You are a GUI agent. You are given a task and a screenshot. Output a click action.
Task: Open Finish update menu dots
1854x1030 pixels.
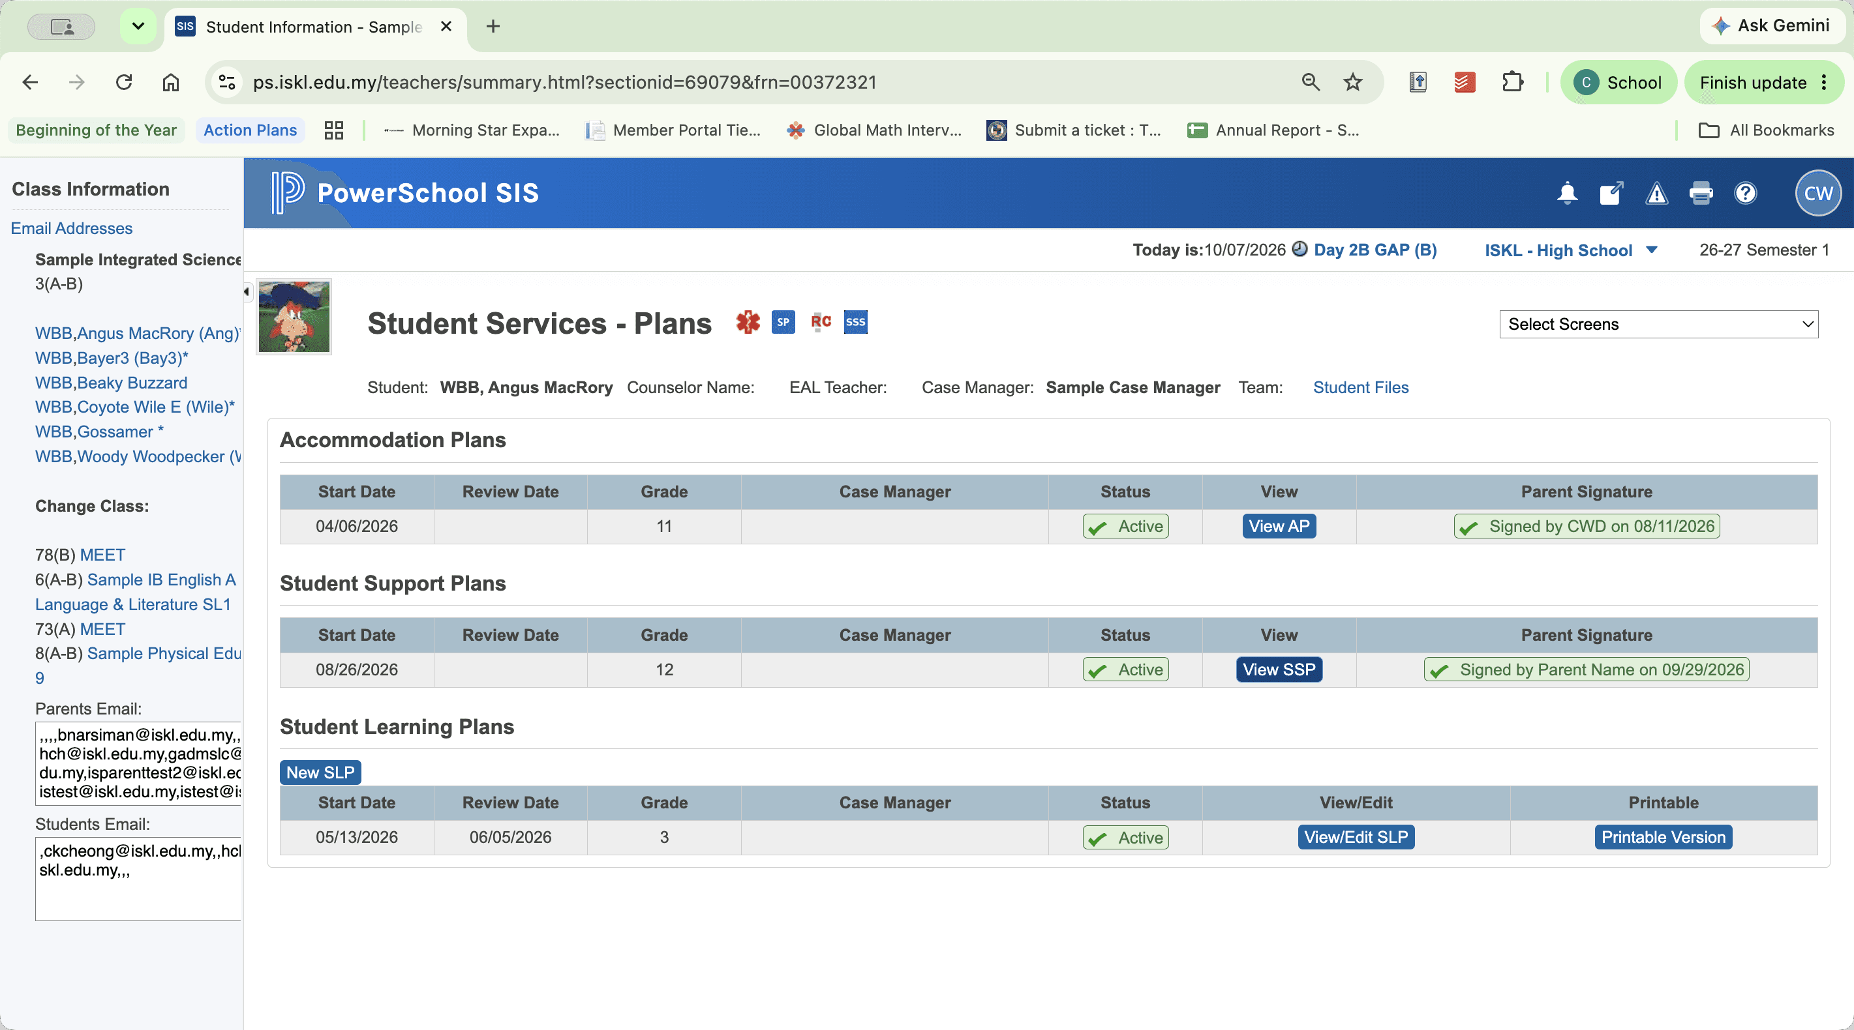[x=1824, y=82]
